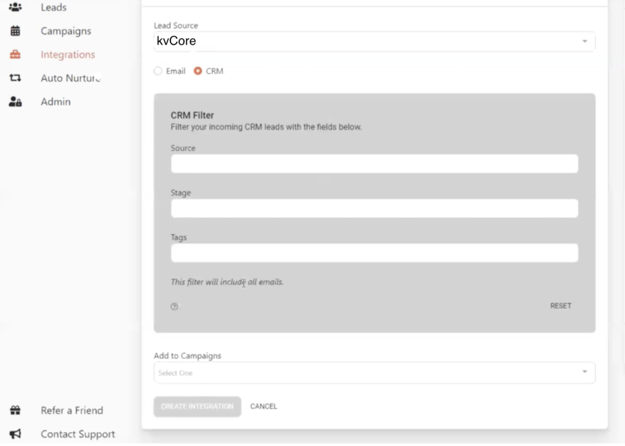Open the Integrations menu item
Viewport: 625px width, 446px height.
tap(68, 54)
